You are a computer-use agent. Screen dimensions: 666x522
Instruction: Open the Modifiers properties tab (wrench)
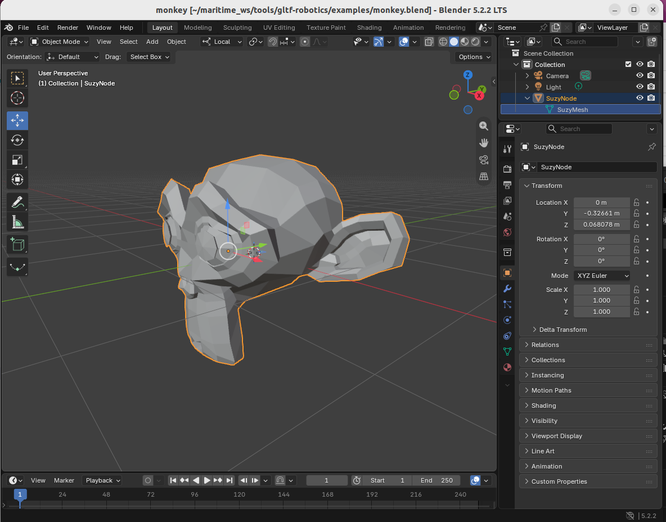point(507,289)
